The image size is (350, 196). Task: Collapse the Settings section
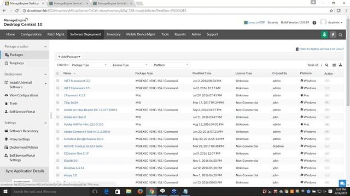[x=45, y=123]
